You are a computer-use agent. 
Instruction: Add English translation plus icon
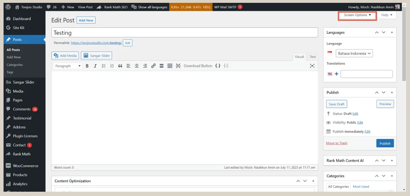click(x=336, y=74)
